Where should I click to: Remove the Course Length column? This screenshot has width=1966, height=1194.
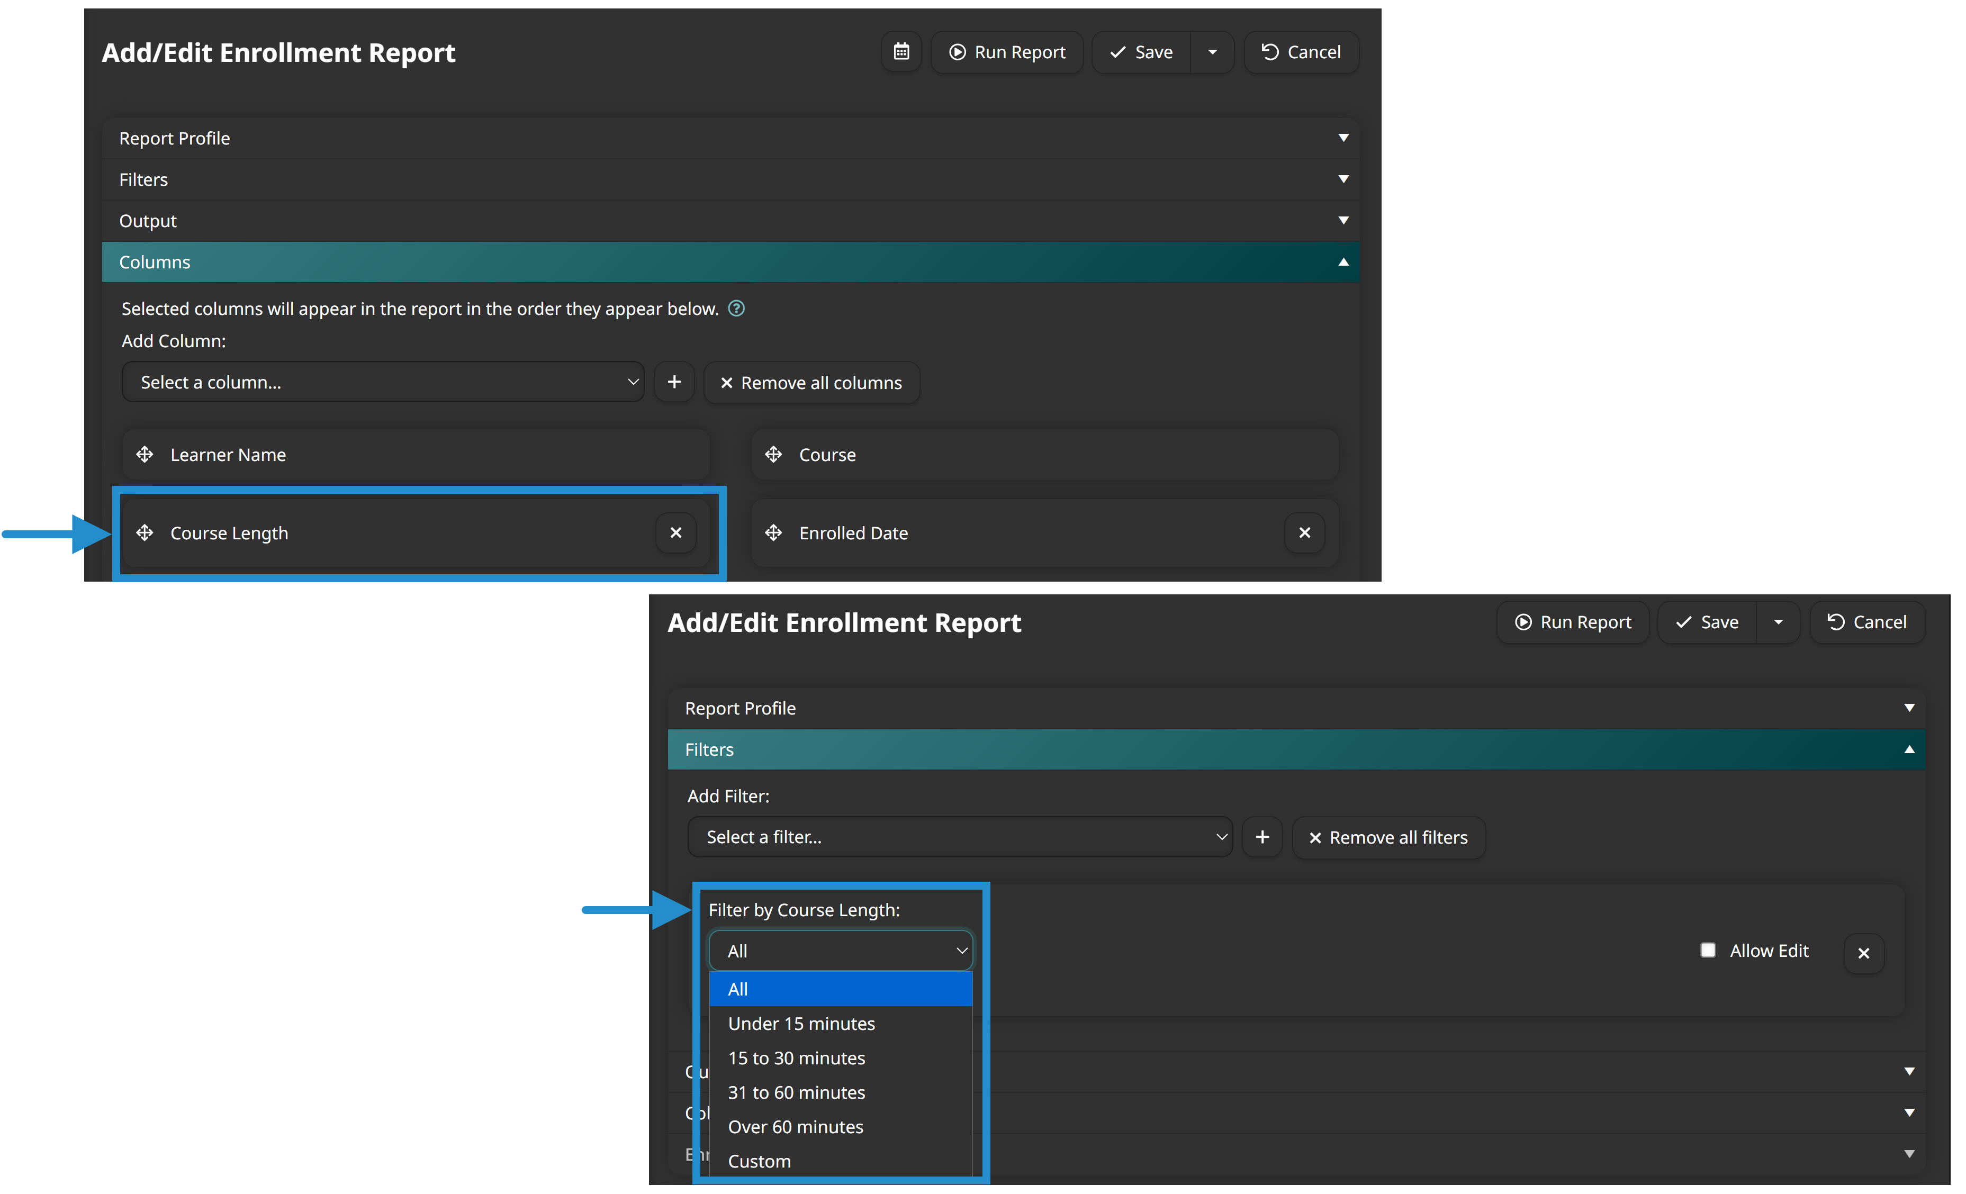point(676,533)
